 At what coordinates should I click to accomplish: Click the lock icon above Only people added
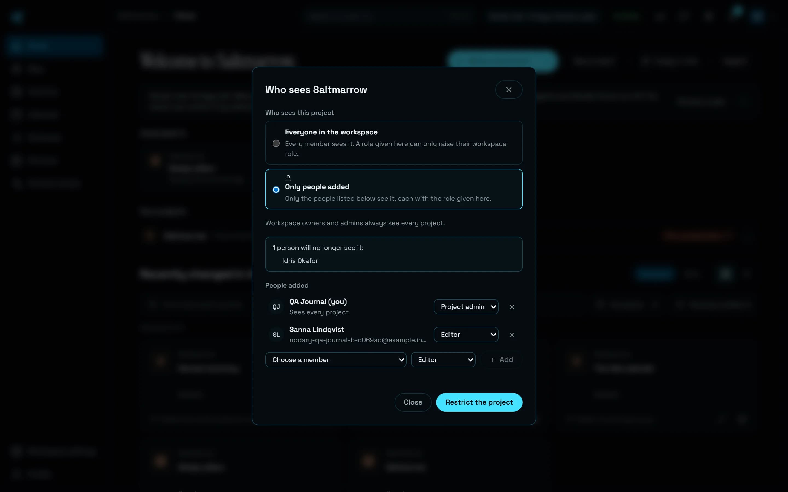288,178
